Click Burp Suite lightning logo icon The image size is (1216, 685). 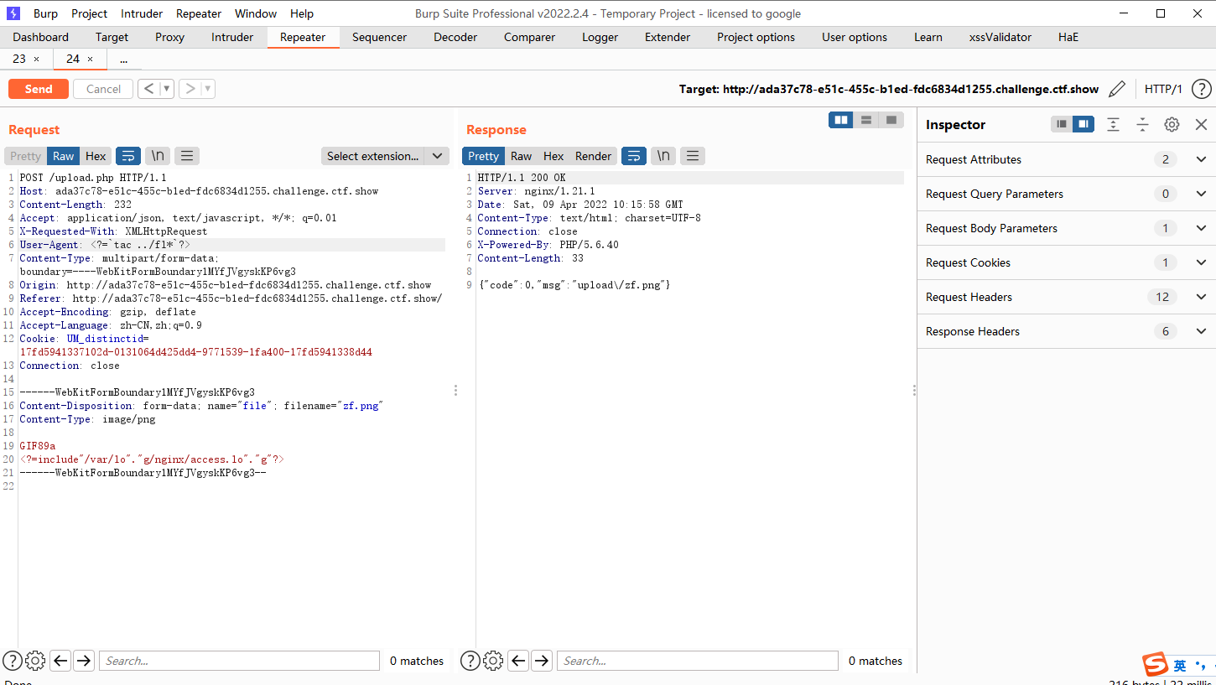13,13
